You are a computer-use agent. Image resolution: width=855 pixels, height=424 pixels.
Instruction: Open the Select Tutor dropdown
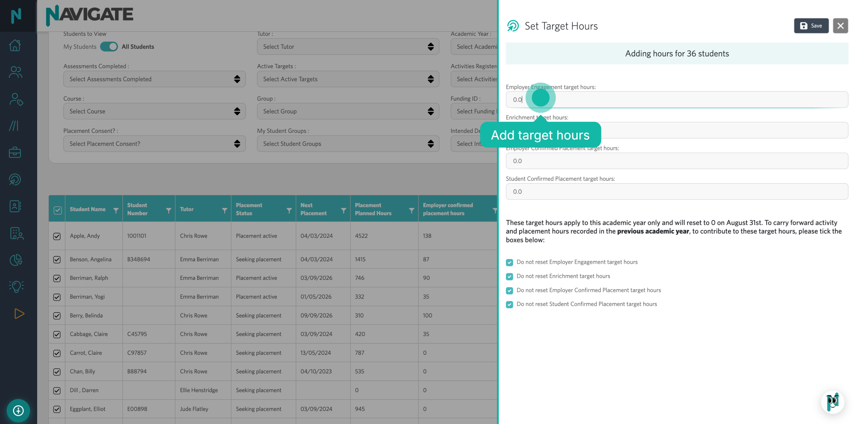click(348, 47)
